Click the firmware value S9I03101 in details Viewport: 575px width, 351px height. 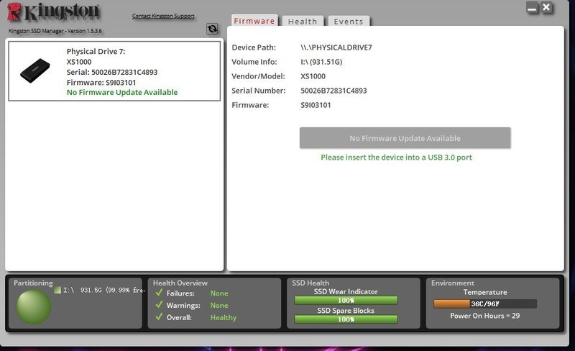316,105
